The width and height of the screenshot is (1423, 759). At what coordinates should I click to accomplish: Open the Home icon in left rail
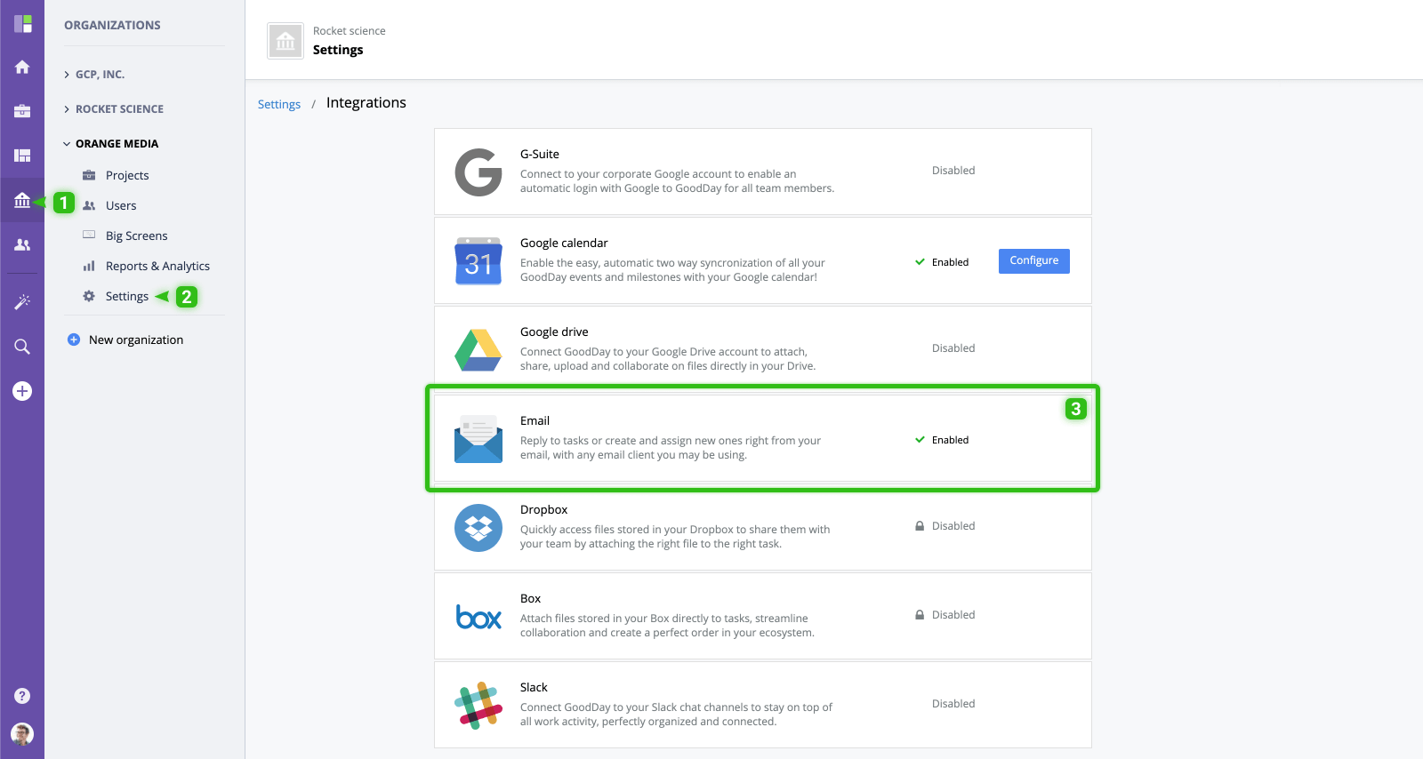[x=22, y=68]
